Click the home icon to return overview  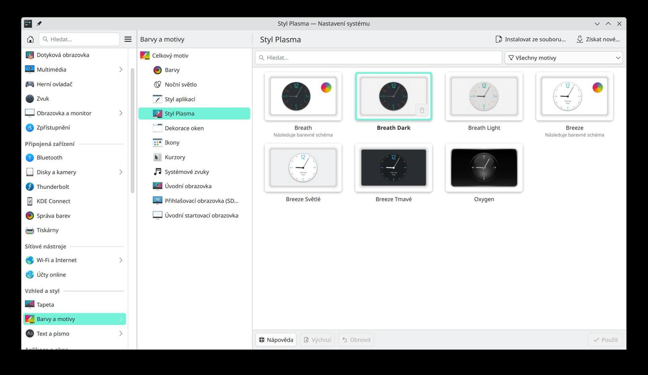pyautogui.click(x=30, y=39)
